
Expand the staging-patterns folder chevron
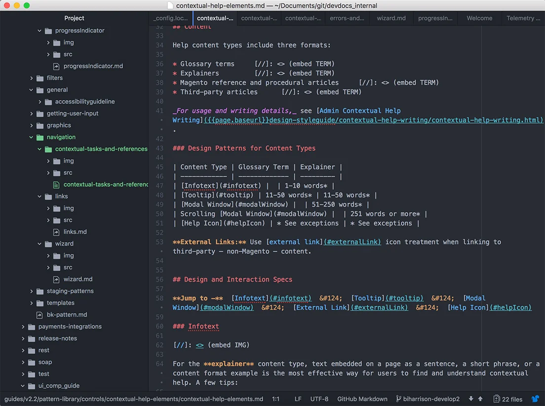(x=31, y=292)
